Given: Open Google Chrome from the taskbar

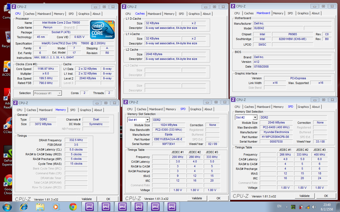Looking at the screenshot, I should 73,207.
